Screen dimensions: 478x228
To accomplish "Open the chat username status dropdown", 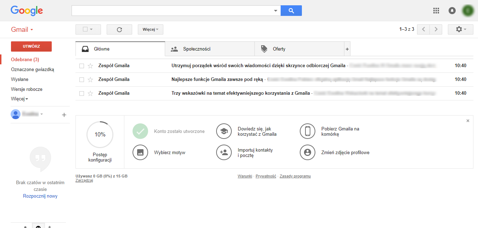I will click(41, 114).
